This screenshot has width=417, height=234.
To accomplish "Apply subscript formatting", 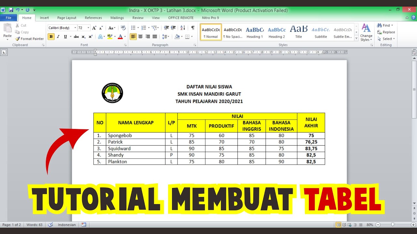I will (x=84, y=37).
